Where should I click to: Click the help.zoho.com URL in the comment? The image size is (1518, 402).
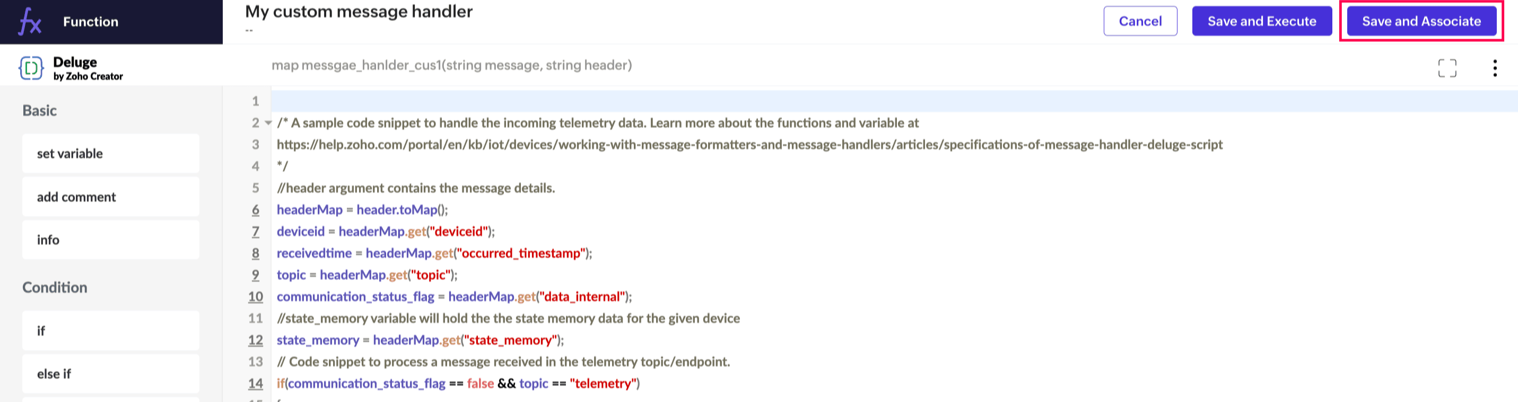click(749, 145)
